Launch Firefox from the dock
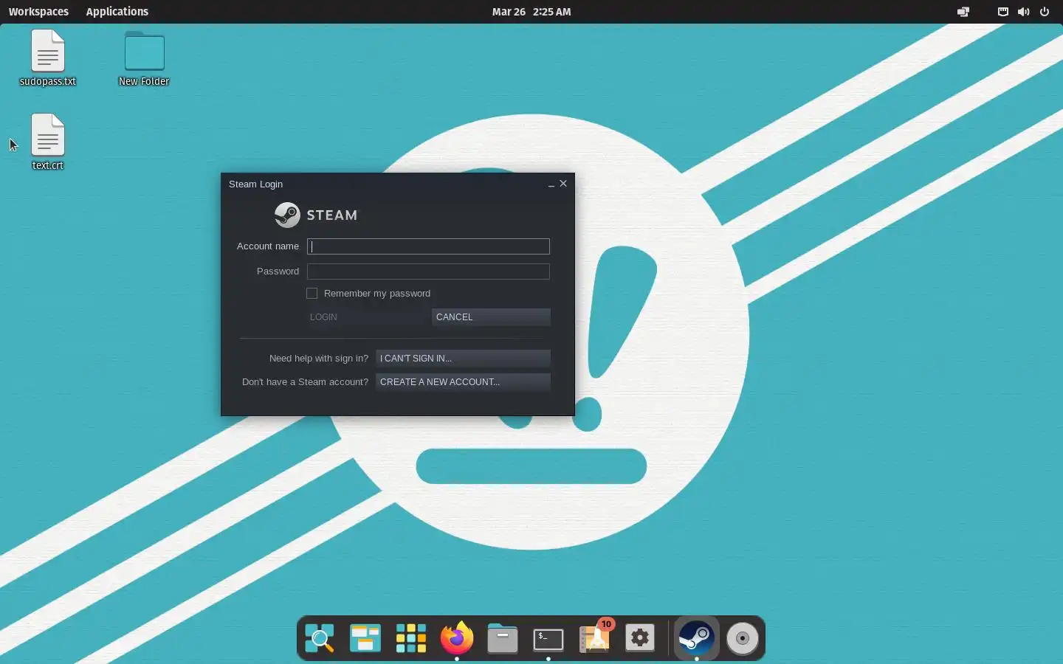Screen dimensions: 1063x664 (x=457, y=638)
